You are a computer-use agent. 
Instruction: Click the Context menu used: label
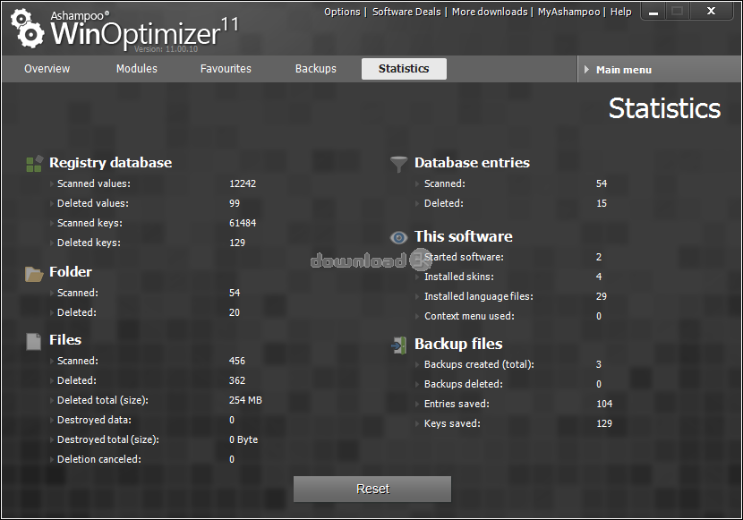pyautogui.click(x=469, y=316)
